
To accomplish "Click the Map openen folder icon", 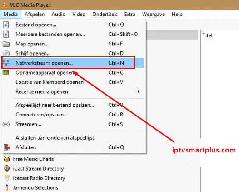I will [6, 44].
